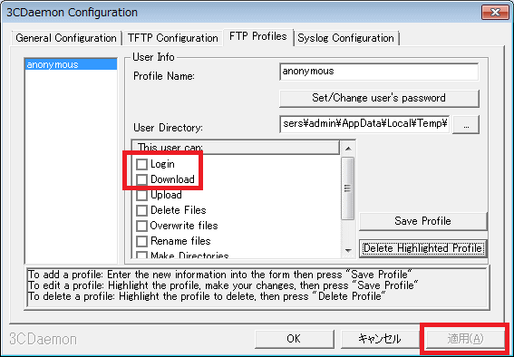Click the キャンセル (Cancel) button
This screenshot has height=357, width=514.
pyautogui.click(x=380, y=339)
